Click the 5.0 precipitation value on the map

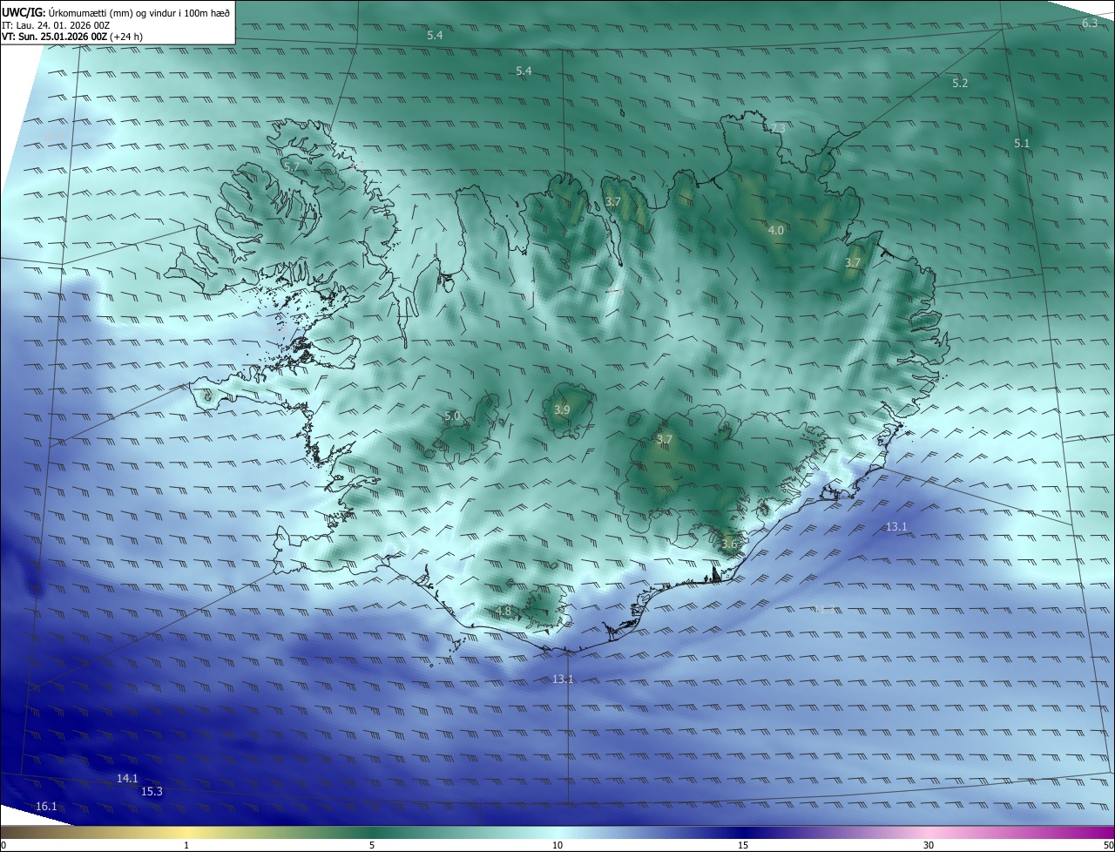(x=452, y=416)
